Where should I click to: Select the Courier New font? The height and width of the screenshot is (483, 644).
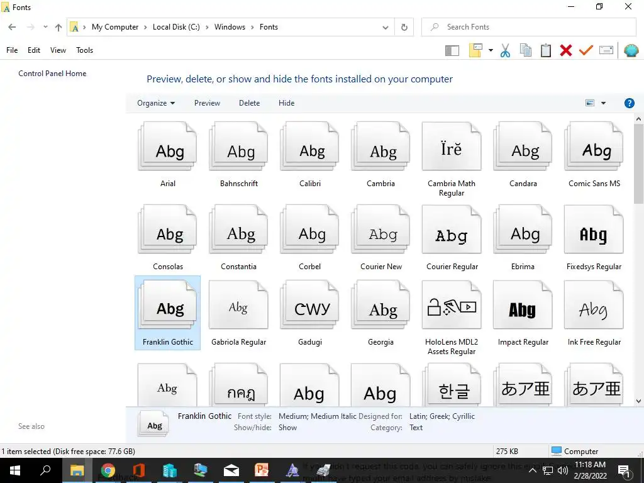(x=380, y=237)
